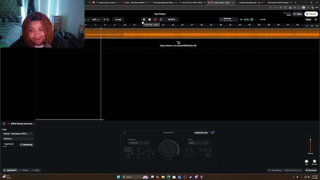Image resolution: width=320 pixels, height=180 pixels.
Task: Click the Invite button
Action: coord(308,19)
